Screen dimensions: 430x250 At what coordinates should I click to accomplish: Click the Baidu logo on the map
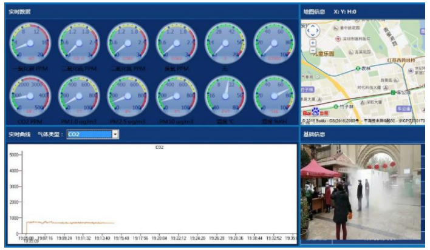[x=316, y=112]
